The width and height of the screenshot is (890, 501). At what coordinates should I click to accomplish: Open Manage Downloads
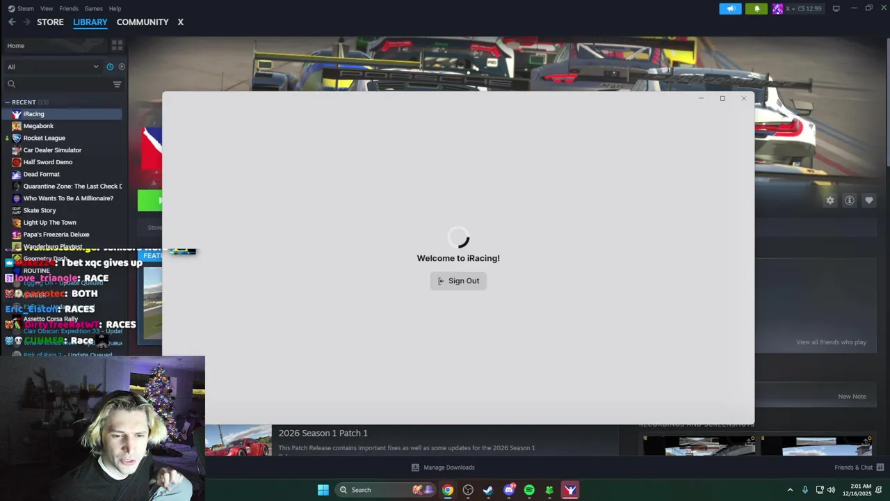click(x=443, y=468)
